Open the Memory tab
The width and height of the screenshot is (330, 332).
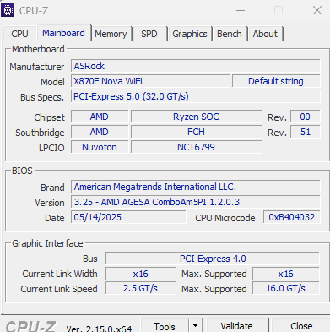tap(111, 34)
